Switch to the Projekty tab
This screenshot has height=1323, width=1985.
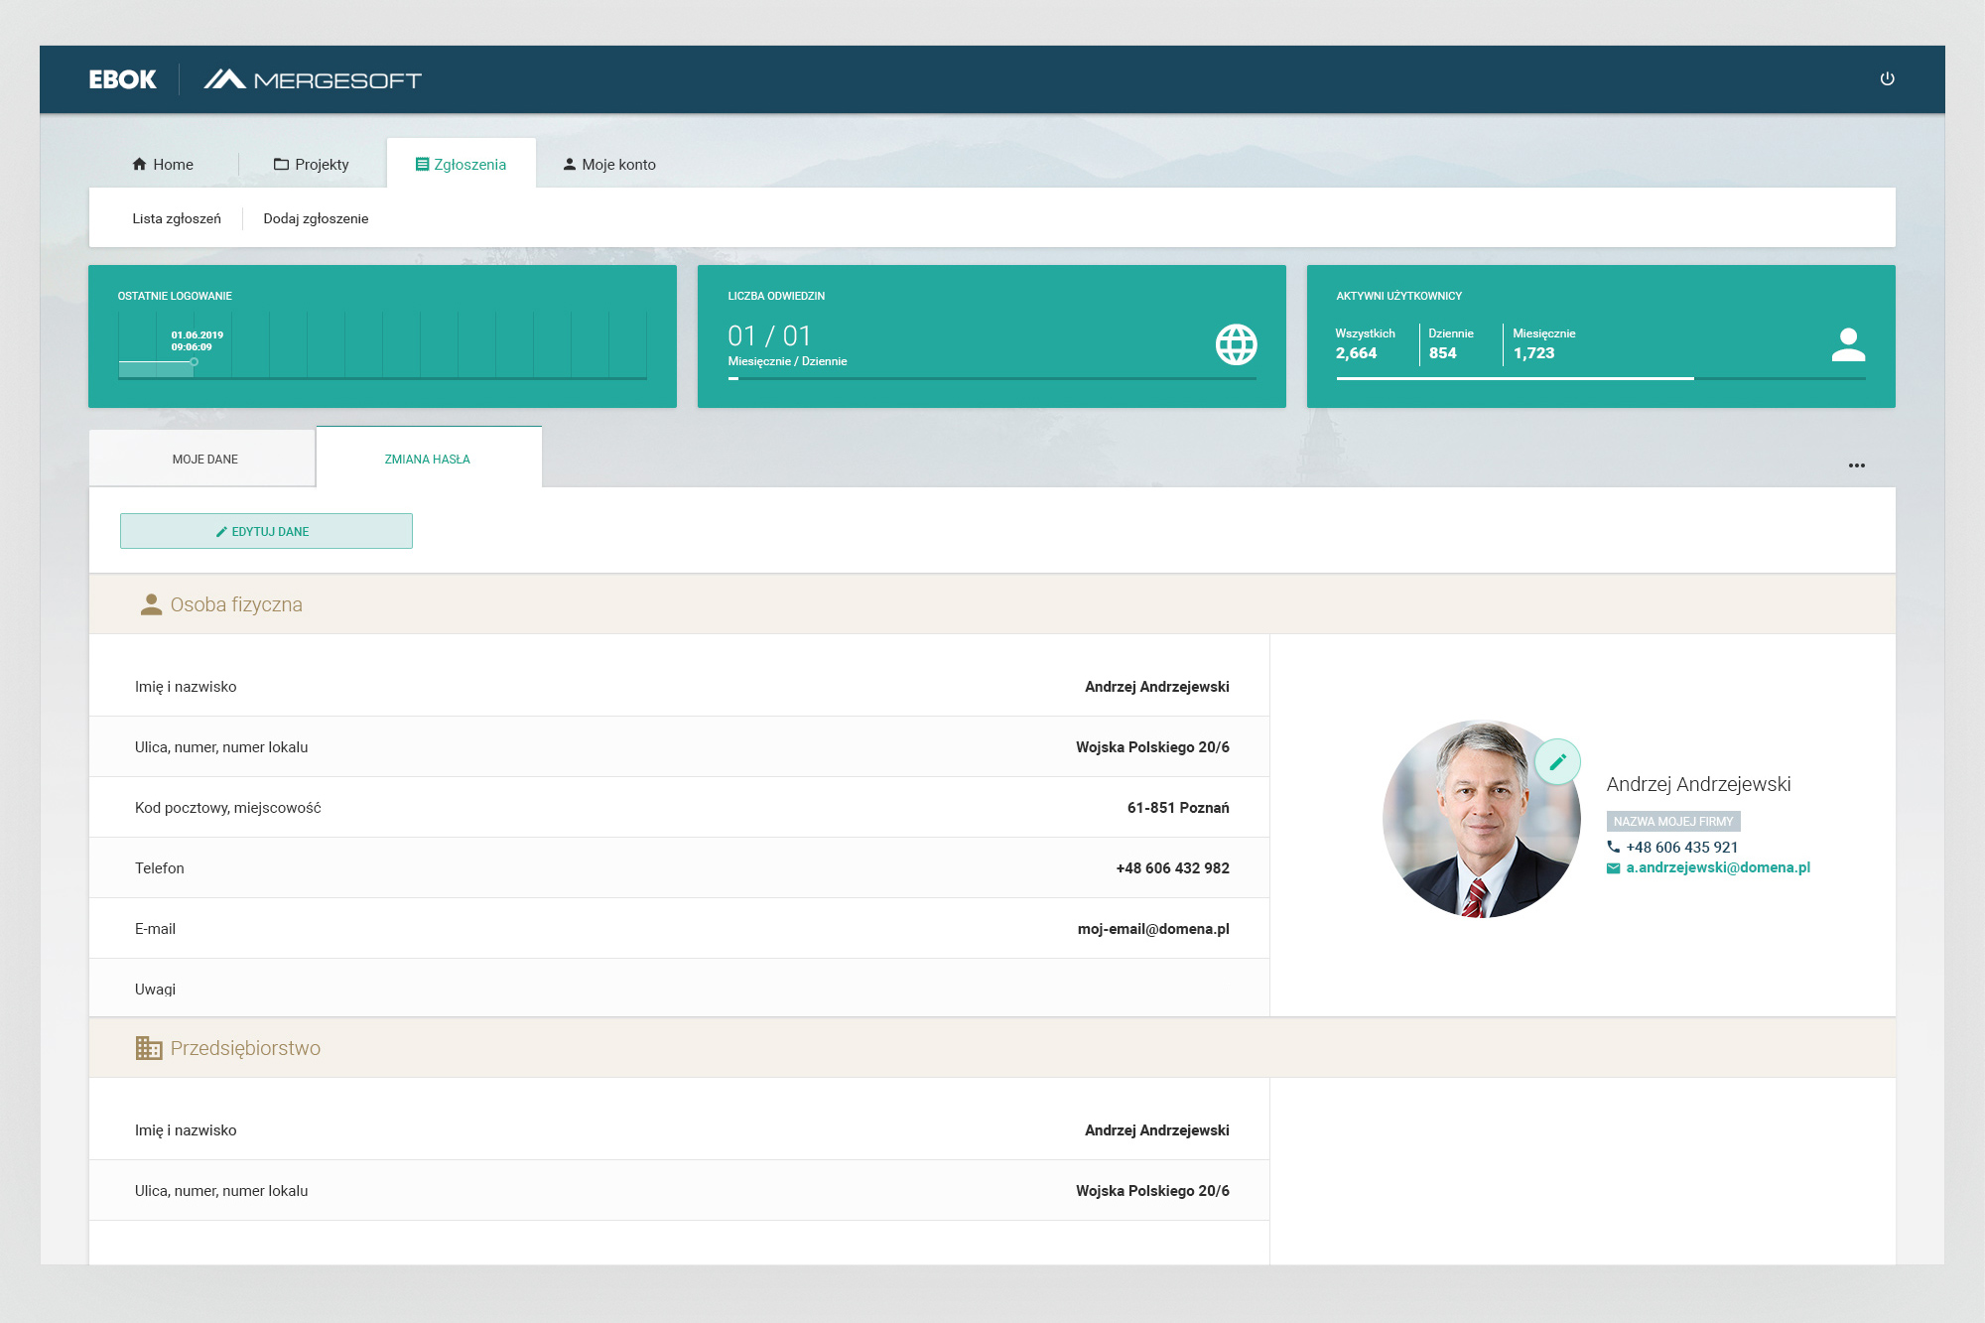(312, 165)
